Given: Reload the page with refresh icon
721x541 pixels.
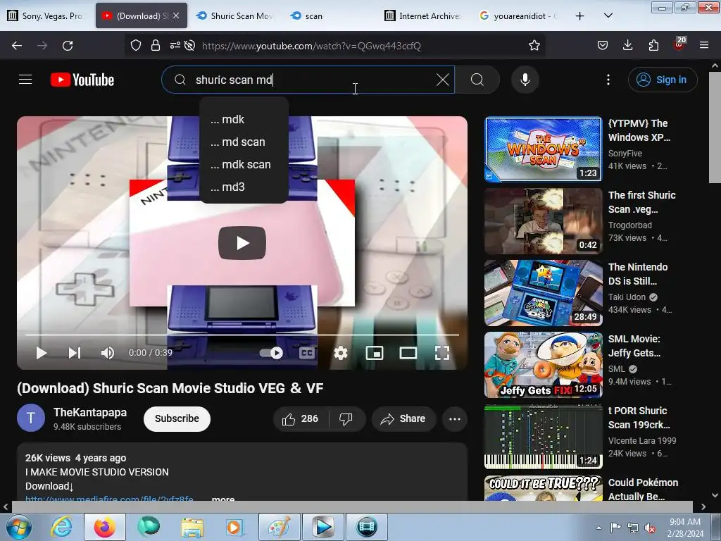Looking at the screenshot, I should 68,46.
